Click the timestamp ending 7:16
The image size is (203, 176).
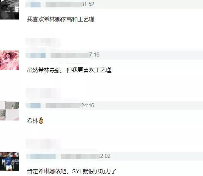click(94, 55)
